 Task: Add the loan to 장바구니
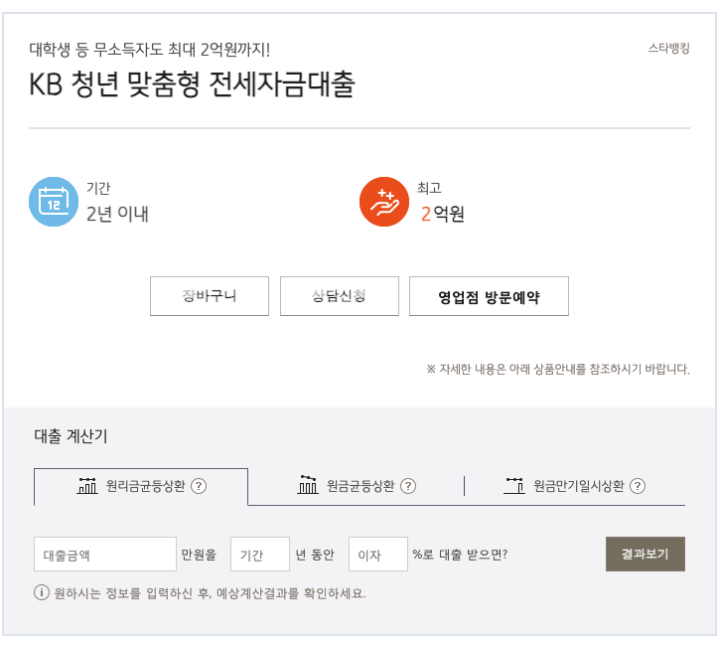coord(210,296)
